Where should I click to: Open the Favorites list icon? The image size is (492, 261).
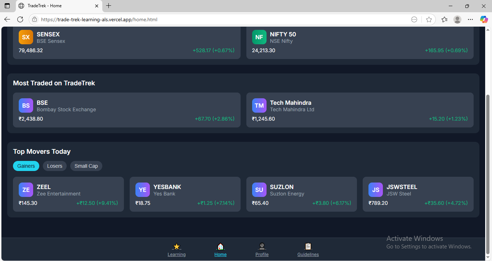[x=444, y=19]
